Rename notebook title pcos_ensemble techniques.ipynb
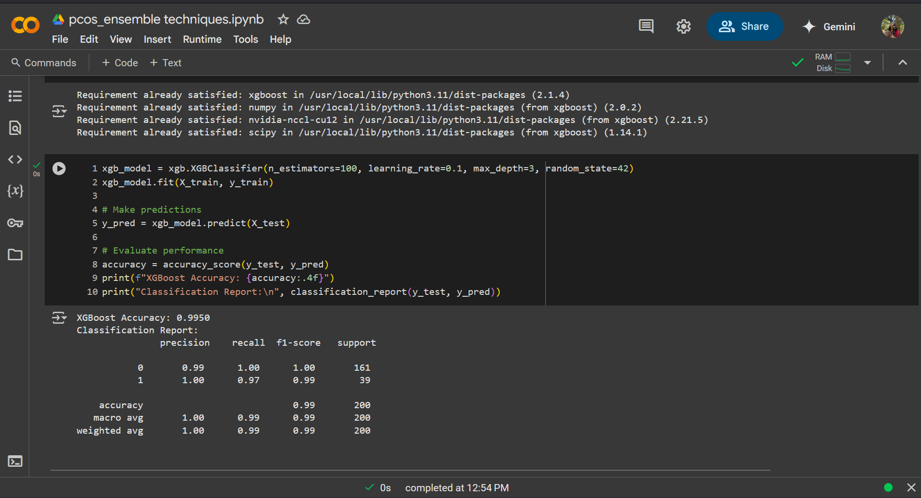The height and width of the screenshot is (498, 921). click(x=166, y=19)
